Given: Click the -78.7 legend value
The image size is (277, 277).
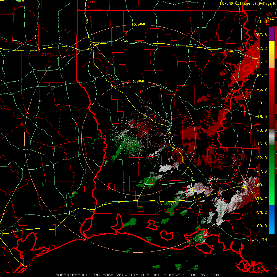Looking at the screenshot, I should 261,199.
